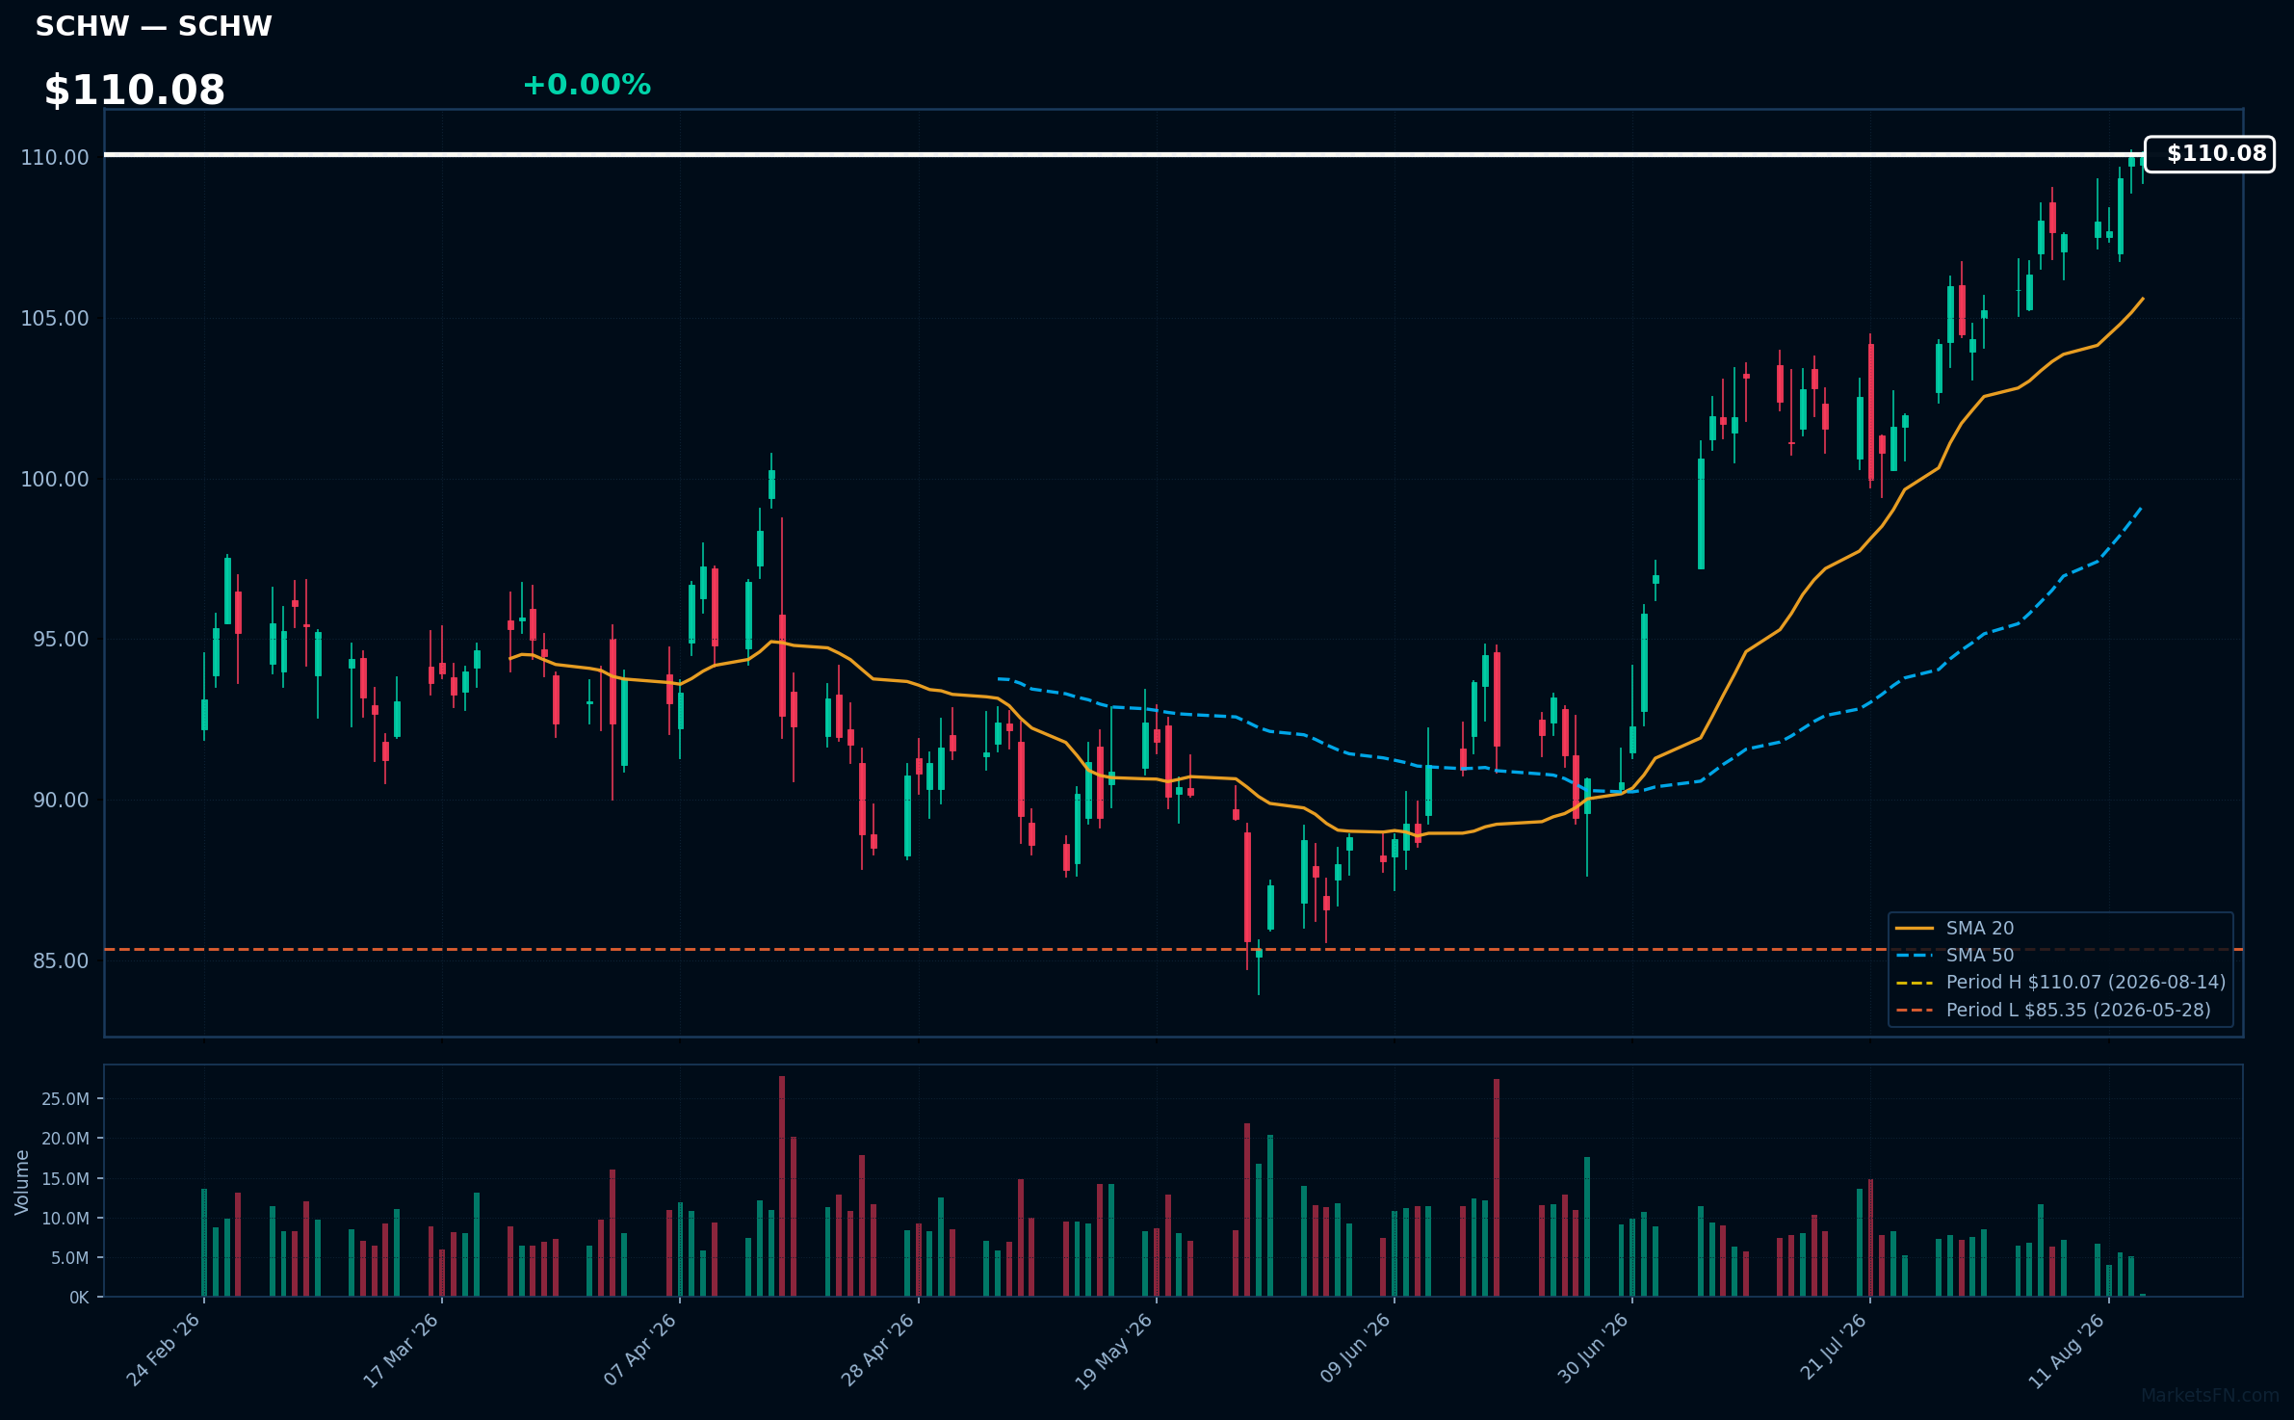
Task: Click the "25.0M" volume axis label
Action: click(66, 1099)
